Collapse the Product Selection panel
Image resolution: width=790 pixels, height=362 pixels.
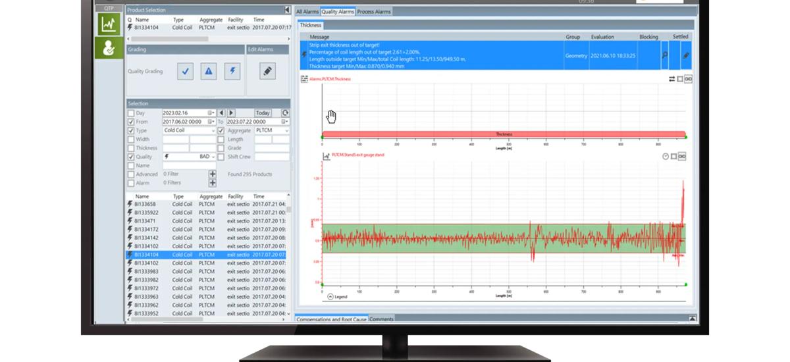tap(288, 10)
